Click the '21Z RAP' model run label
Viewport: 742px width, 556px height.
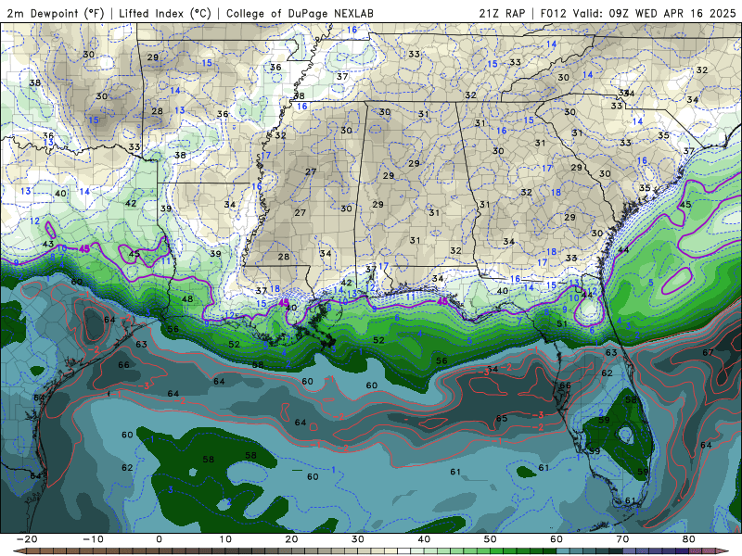pos(502,13)
